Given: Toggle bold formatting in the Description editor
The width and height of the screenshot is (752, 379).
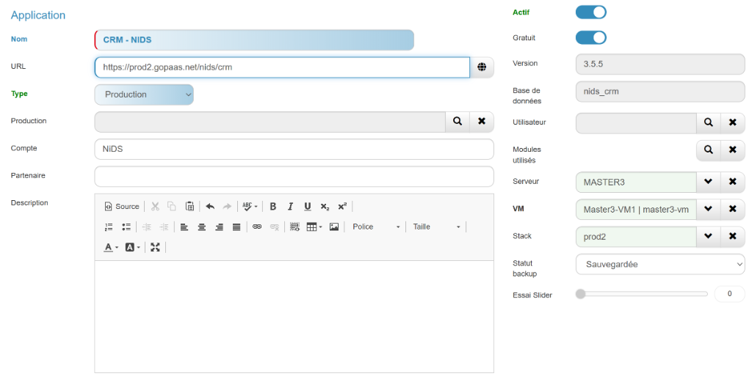Looking at the screenshot, I should pyautogui.click(x=273, y=207).
